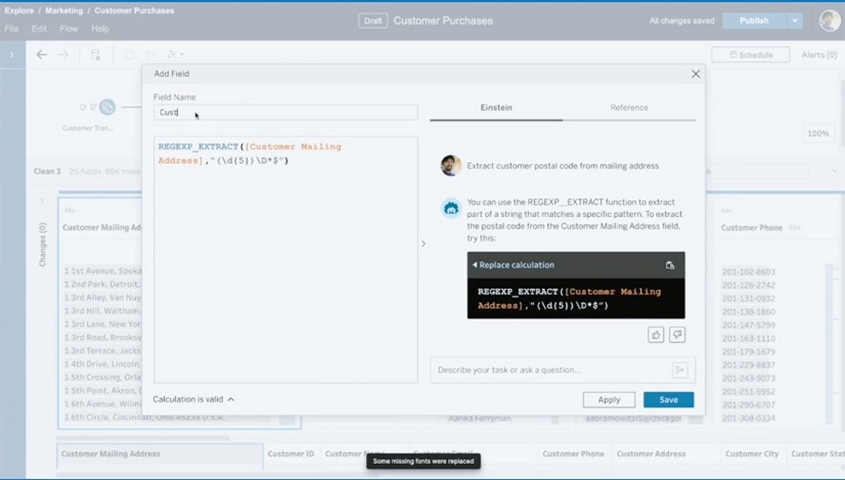Click the phone value 201-308-0334
Screen dimensions: 845x480
pyautogui.click(x=748, y=418)
